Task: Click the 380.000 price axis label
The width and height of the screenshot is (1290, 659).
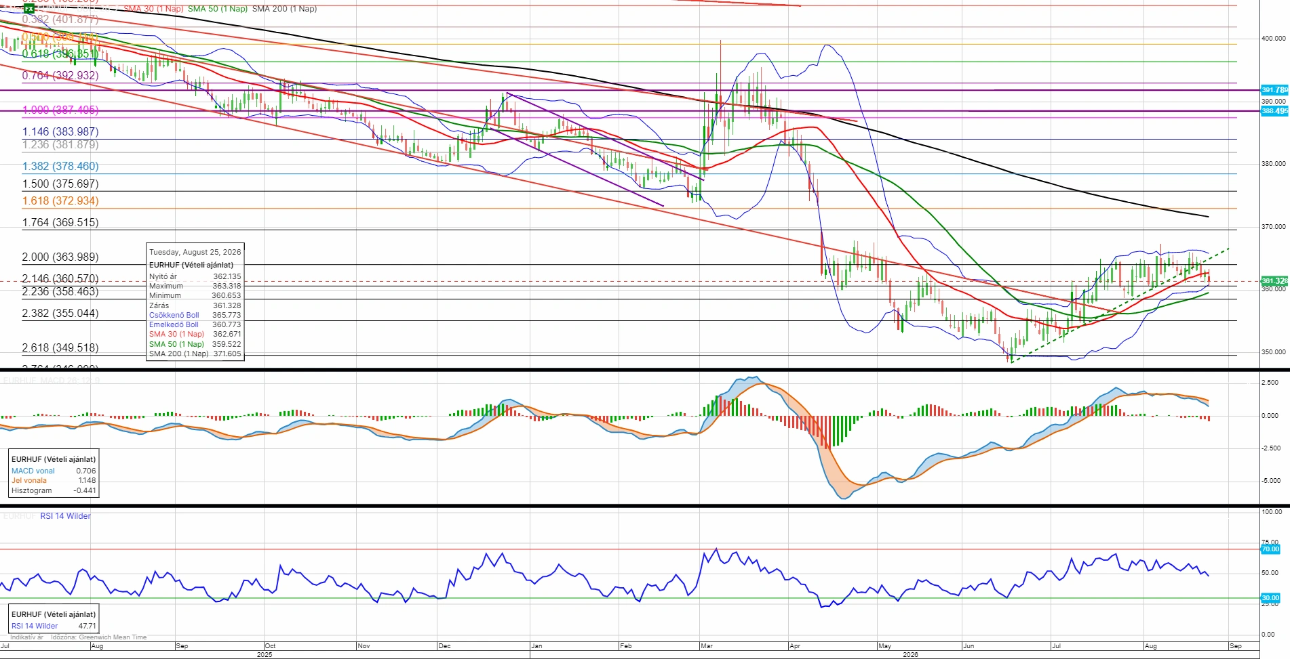Action: (x=1273, y=164)
